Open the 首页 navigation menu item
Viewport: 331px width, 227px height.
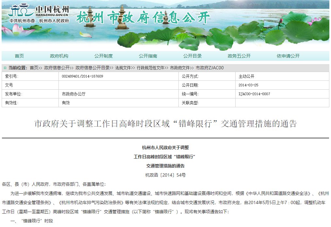pos(19,56)
